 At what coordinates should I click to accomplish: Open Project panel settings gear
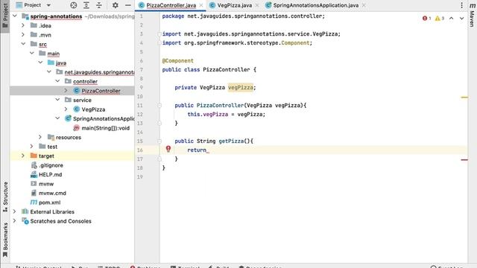pos(116,5)
